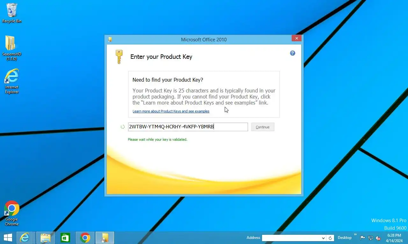
Task: Click the Continue button
Action: [263, 127]
